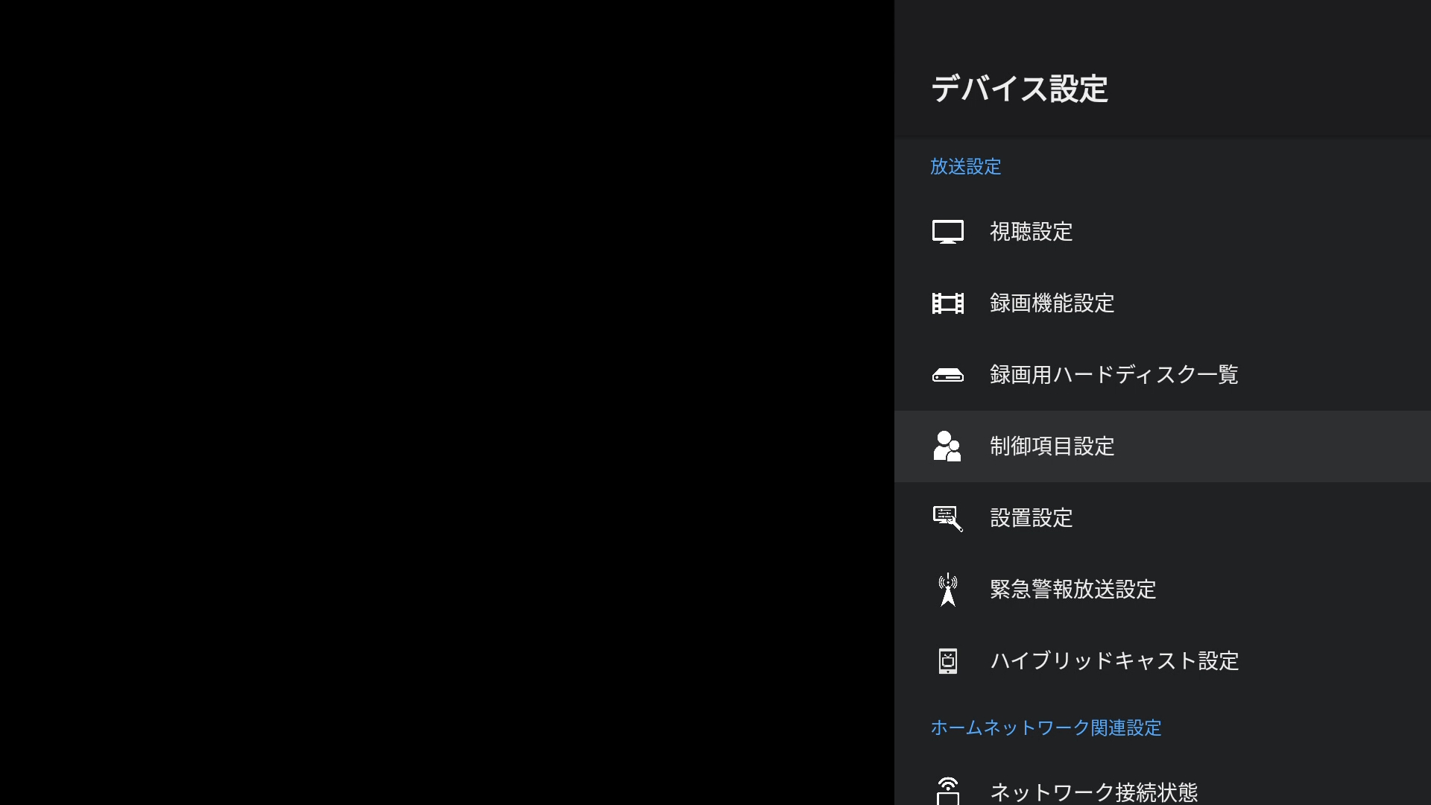The image size is (1431, 805).
Task: Open highlighted 制御項目設定 entry
Action: (1052, 446)
